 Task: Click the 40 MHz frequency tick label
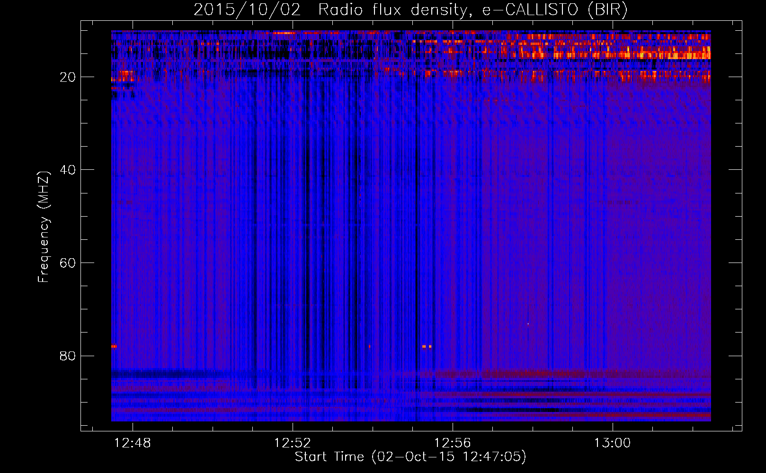[68, 170]
